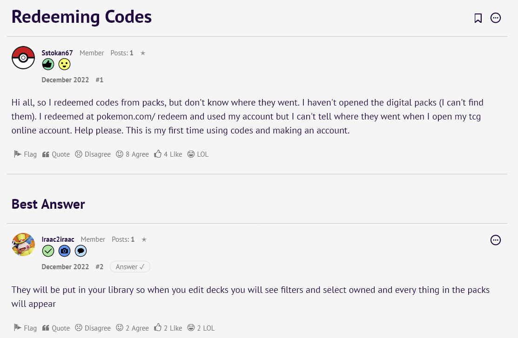The width and height of the screenshot is (518, 338).
Task: Flag the first post by Sstokan67
Action: [x=25, y=154]
